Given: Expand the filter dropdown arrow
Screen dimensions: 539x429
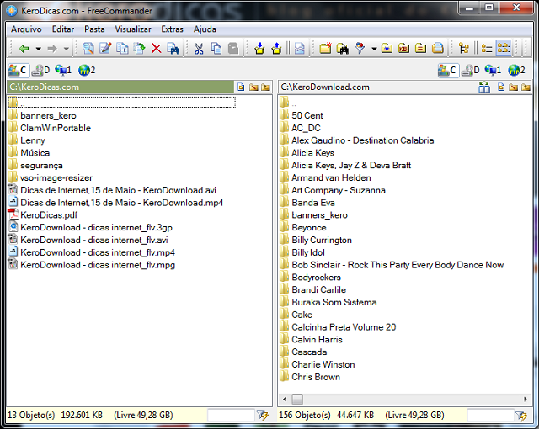Looking at the screenshot, I should pyautogui.click(x=374, y=49).
